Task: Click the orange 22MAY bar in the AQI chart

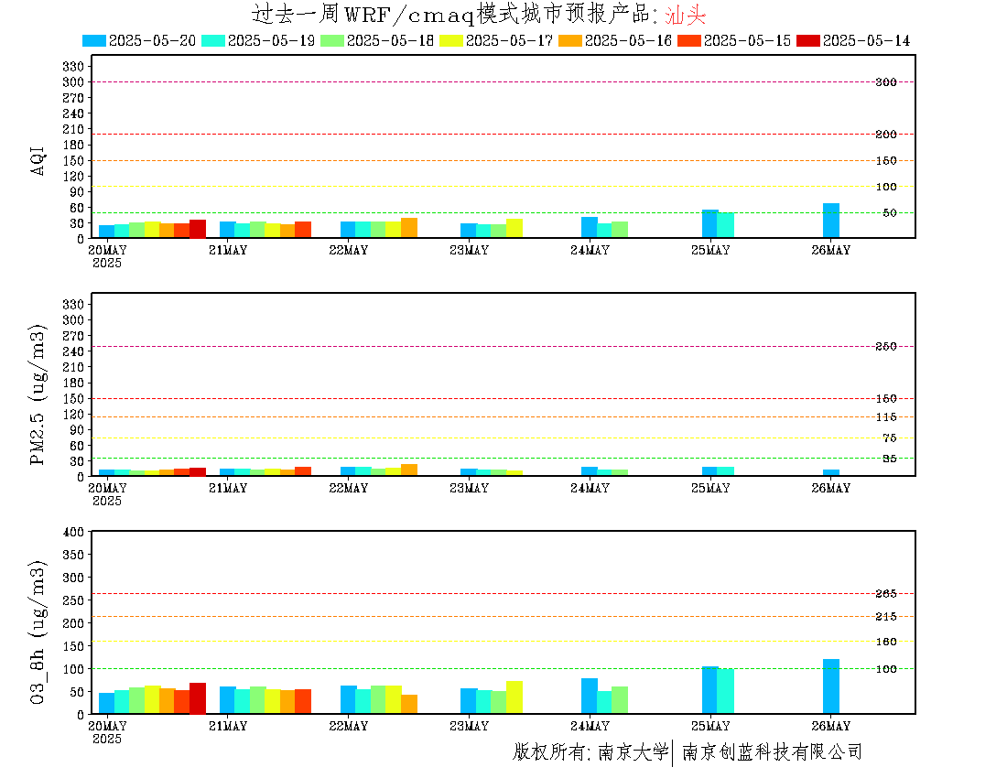Action: [x=409, y=228]
